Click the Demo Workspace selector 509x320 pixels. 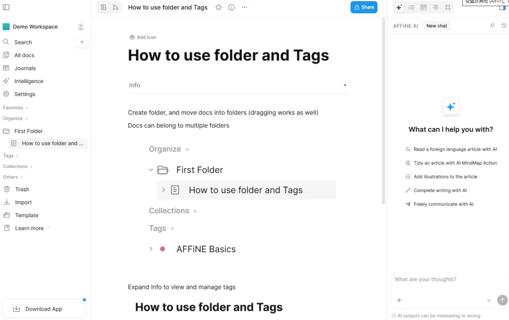[x=35, y=26]
